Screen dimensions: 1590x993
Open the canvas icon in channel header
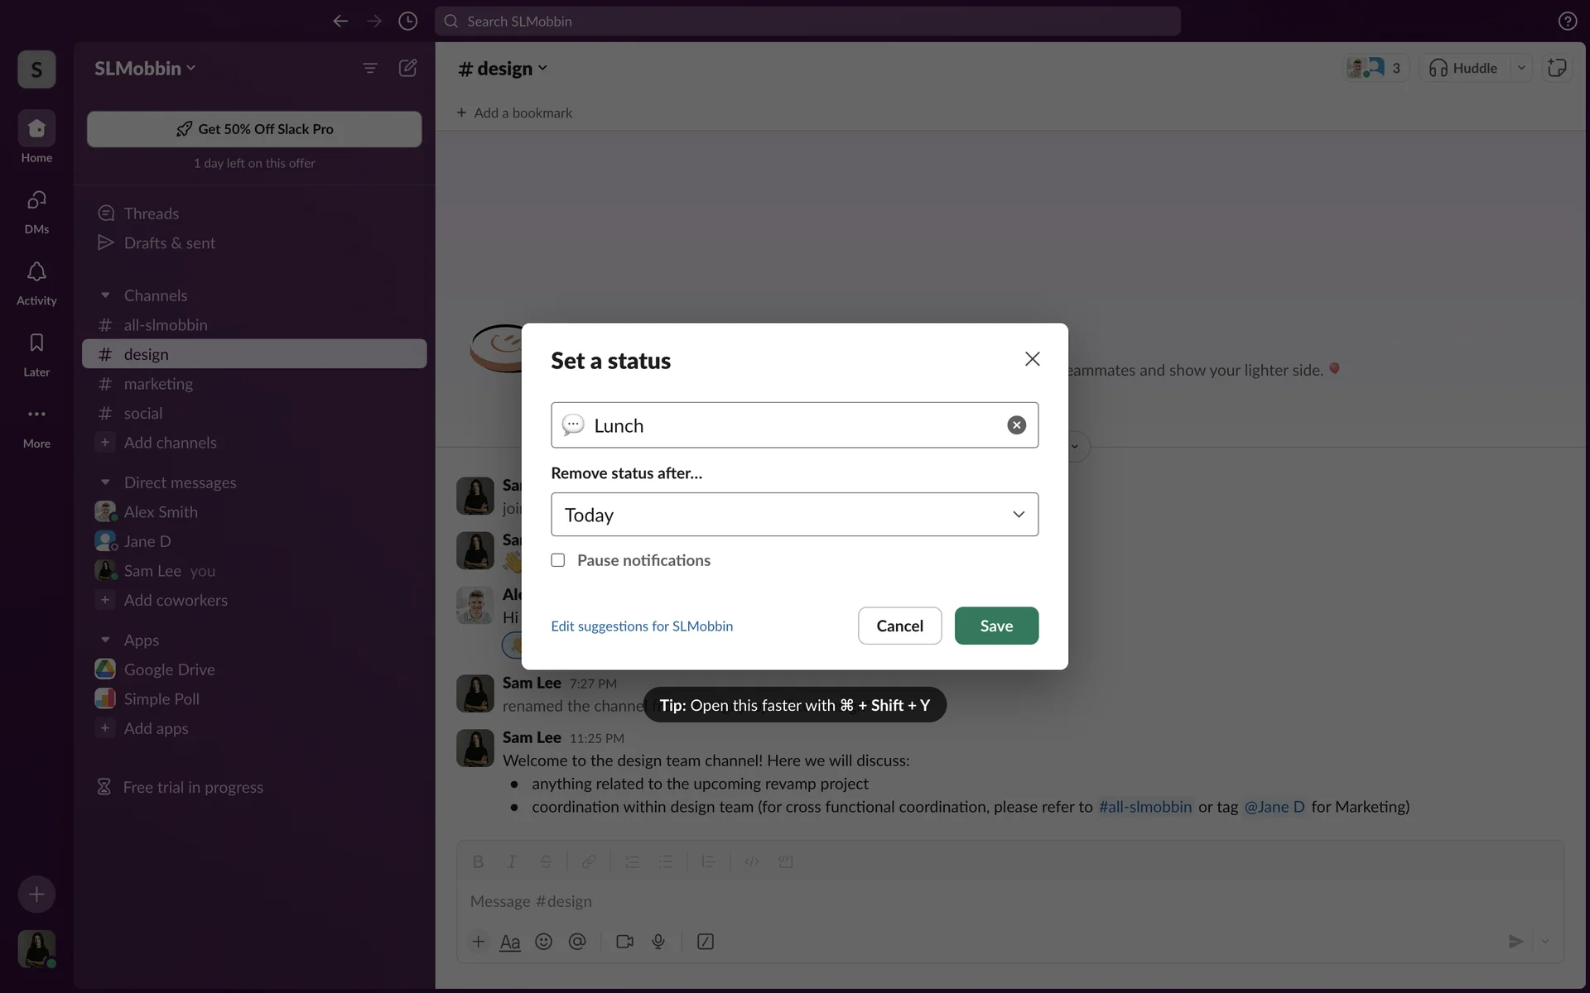tap(1557, 68)
